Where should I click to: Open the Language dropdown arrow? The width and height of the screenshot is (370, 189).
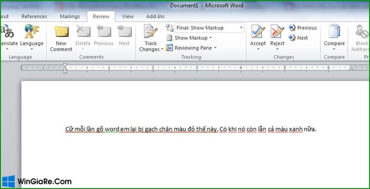pyautogui.click(x=31, y=49)
